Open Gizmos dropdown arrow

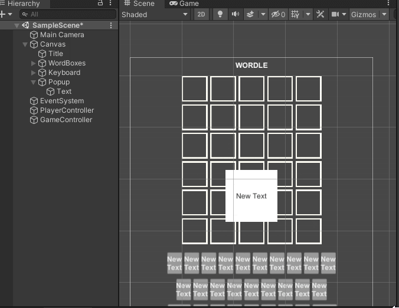pos(384,14)
